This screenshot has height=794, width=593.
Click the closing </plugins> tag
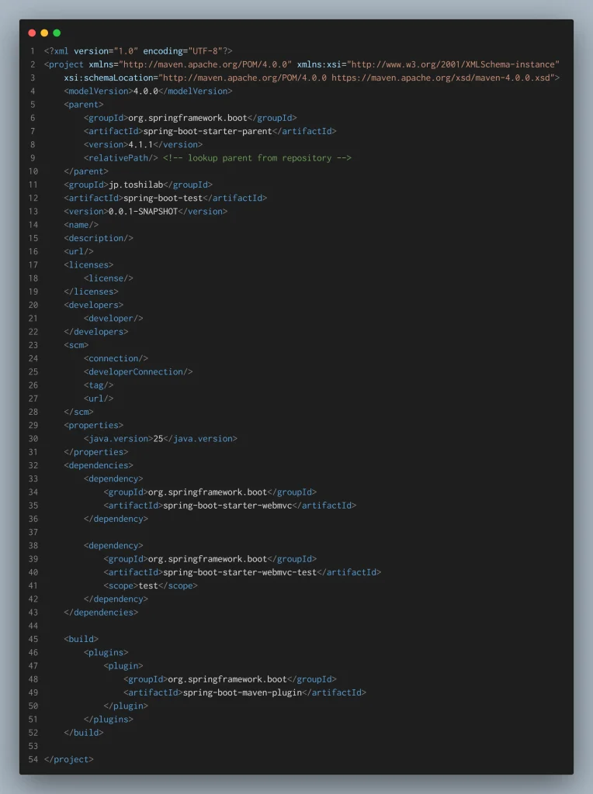(109, 719)
